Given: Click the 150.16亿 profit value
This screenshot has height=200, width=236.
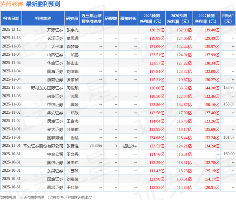Looking at the screenshot, I should click(212, 105).
